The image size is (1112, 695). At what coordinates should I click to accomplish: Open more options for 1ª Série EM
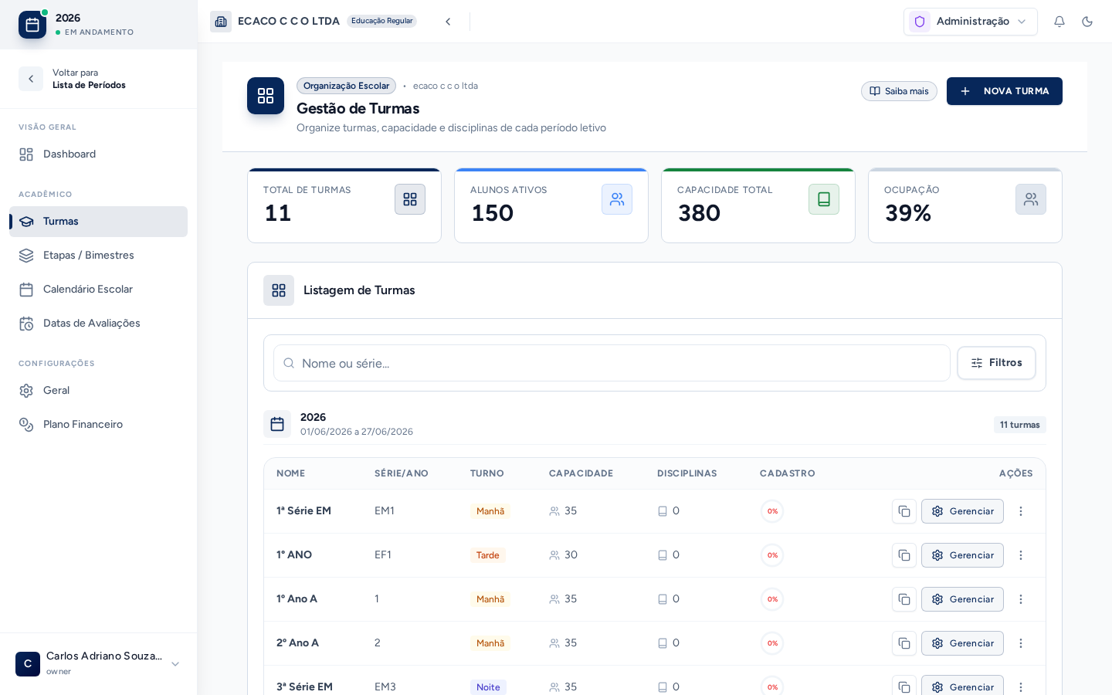(1021, 511)
